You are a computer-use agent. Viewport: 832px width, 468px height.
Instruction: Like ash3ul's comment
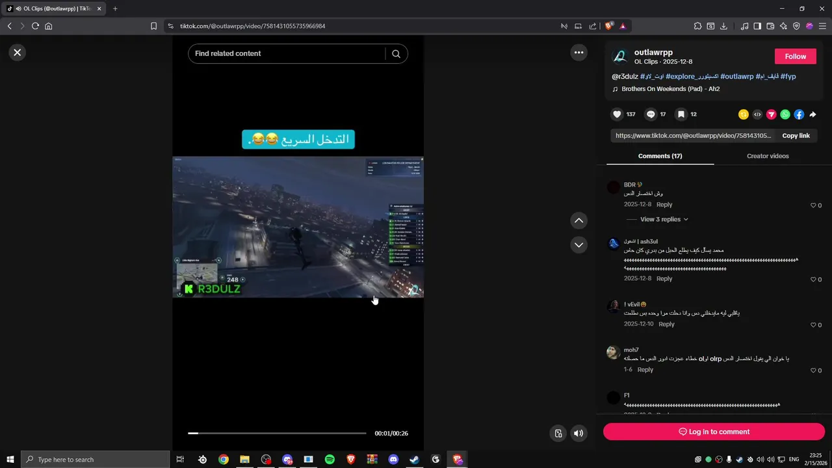(x=812, y=279)
